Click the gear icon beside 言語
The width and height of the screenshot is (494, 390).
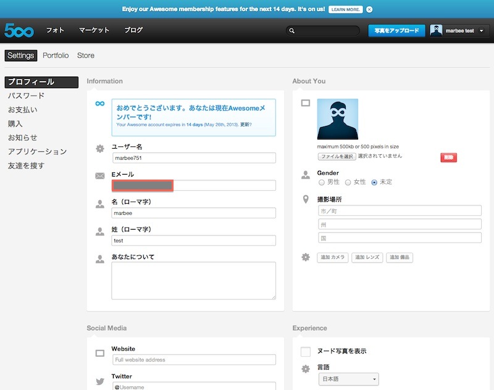click(305, 368)
